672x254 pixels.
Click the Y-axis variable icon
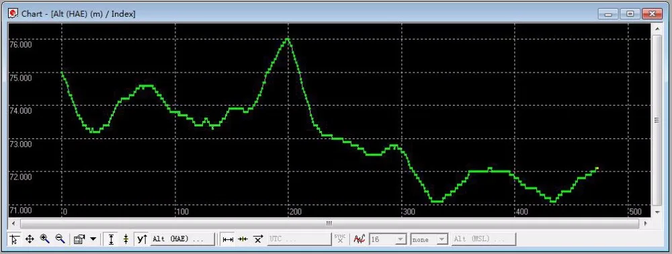pyautogui.click(x=142, y=239)
